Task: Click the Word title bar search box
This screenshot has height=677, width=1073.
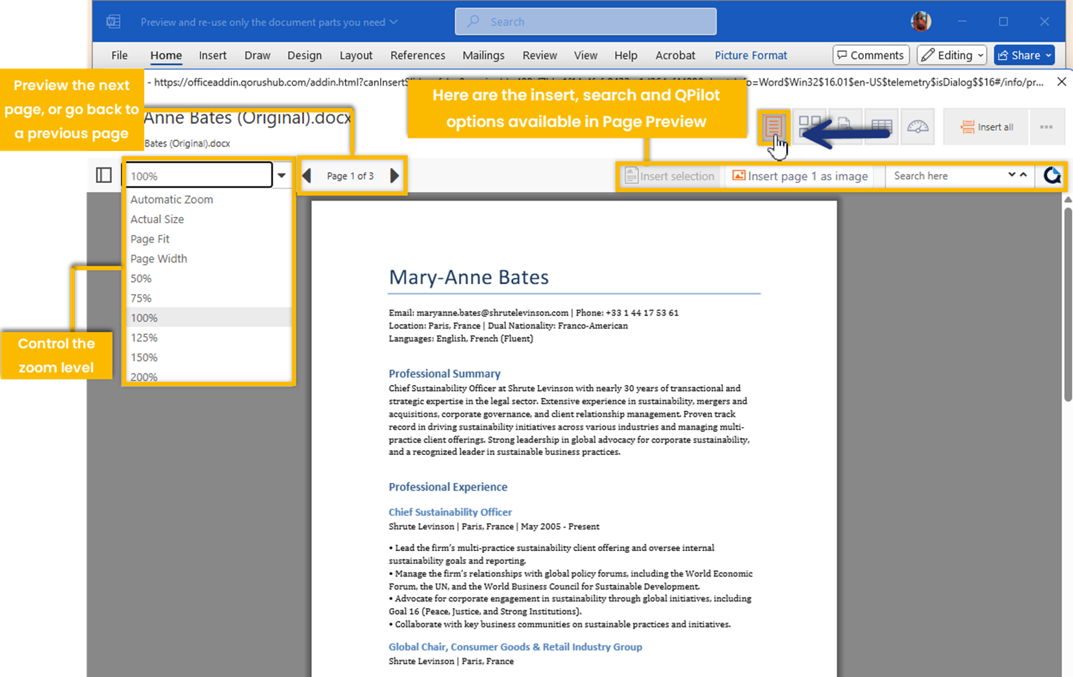Action: (585, 21)
